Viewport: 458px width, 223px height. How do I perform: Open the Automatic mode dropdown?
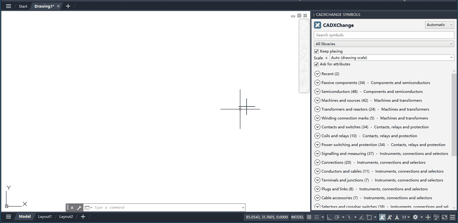(439, 25)
